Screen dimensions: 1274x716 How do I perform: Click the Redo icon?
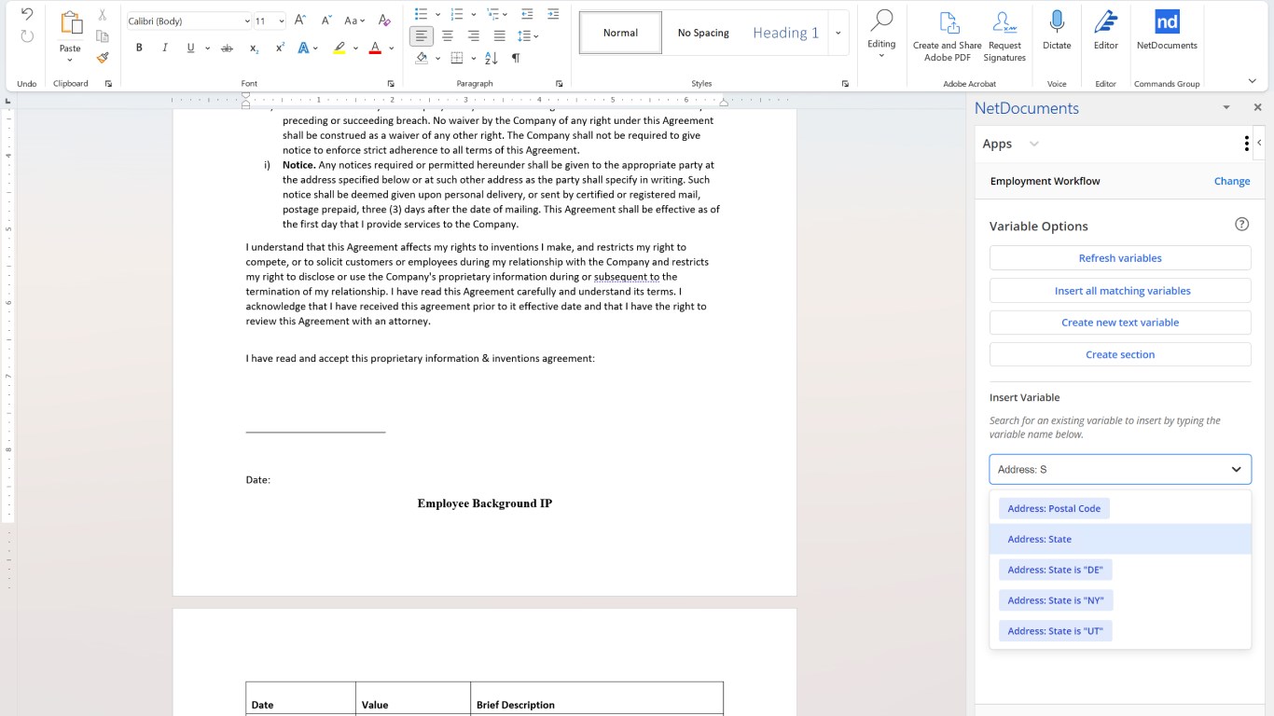pos(27,36)
